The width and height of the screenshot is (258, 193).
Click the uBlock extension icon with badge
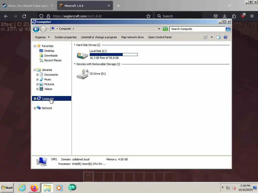(x=243, y=16)
